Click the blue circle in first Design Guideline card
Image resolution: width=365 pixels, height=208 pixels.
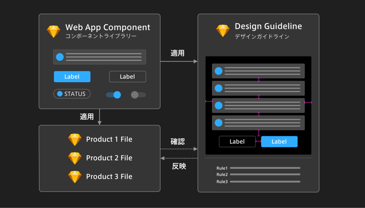point(218,71)
